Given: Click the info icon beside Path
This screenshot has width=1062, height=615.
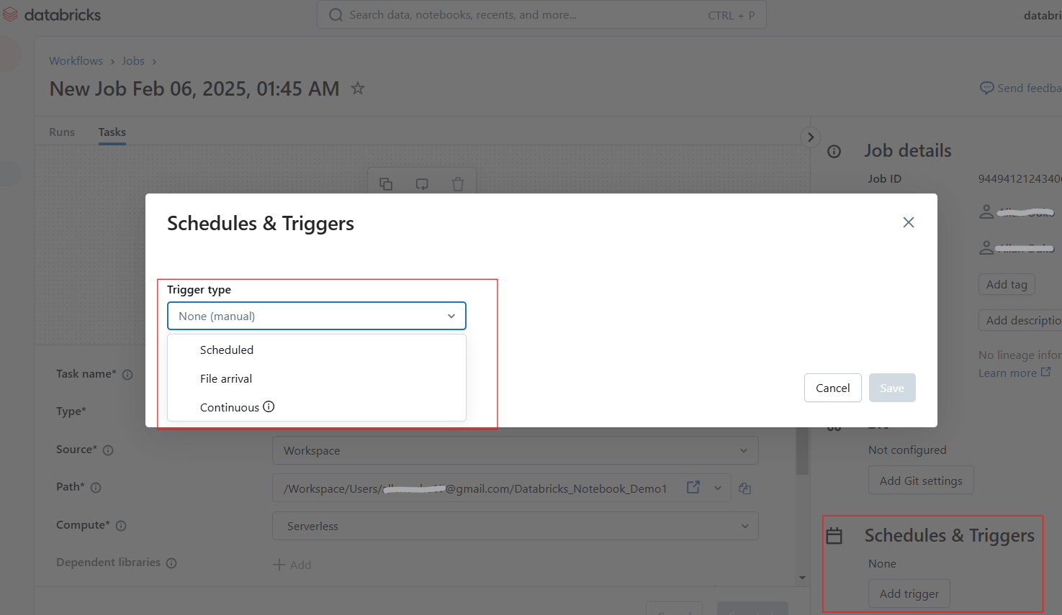Looking at the screenshot, I should point(96,488).
